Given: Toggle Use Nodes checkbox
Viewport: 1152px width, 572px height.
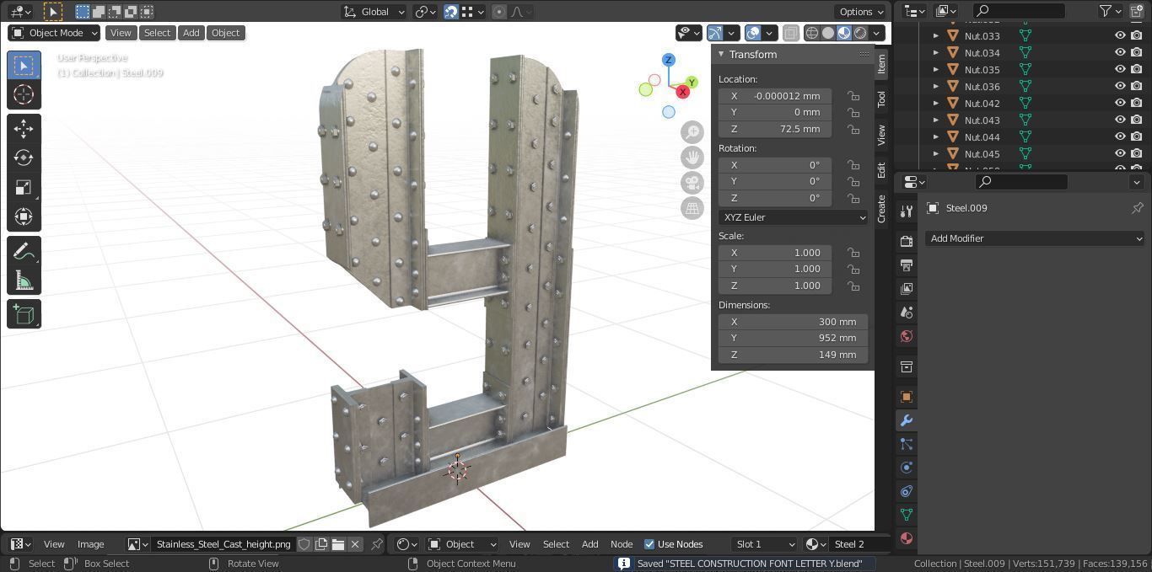Looking at the screenshot, I should pos(649,544).
